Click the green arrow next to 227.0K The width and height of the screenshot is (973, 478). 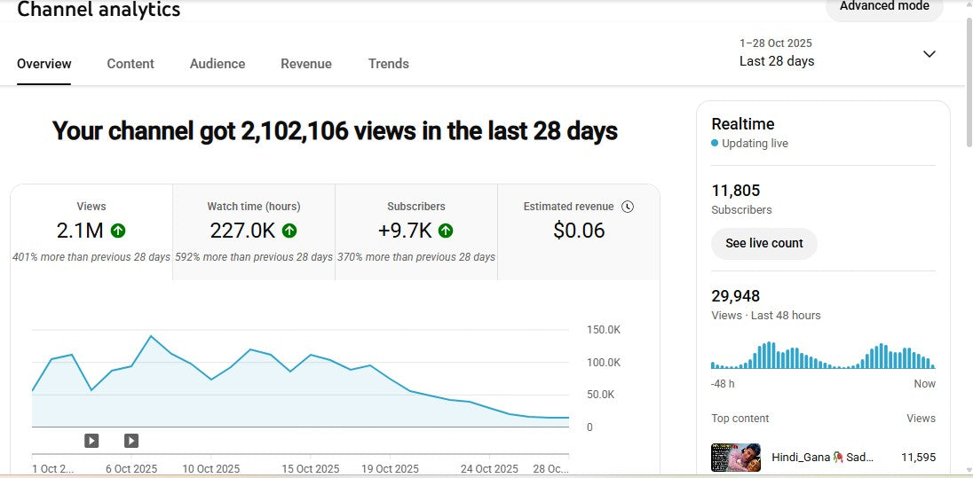click(289, 231)
